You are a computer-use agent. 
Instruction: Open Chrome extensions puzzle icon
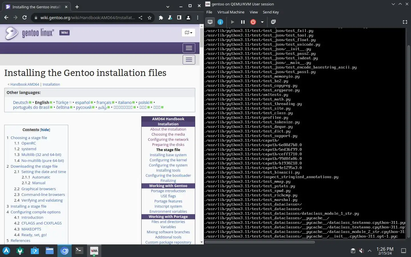pyautogui.click(x=161, y=18)
